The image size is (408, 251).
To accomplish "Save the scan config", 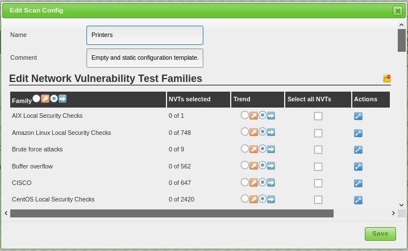I will pos(380,234).
